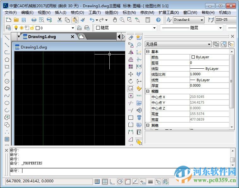The image size is (239, 188).
Task: Open the 标注(N) menu
Action: [129, 13]
